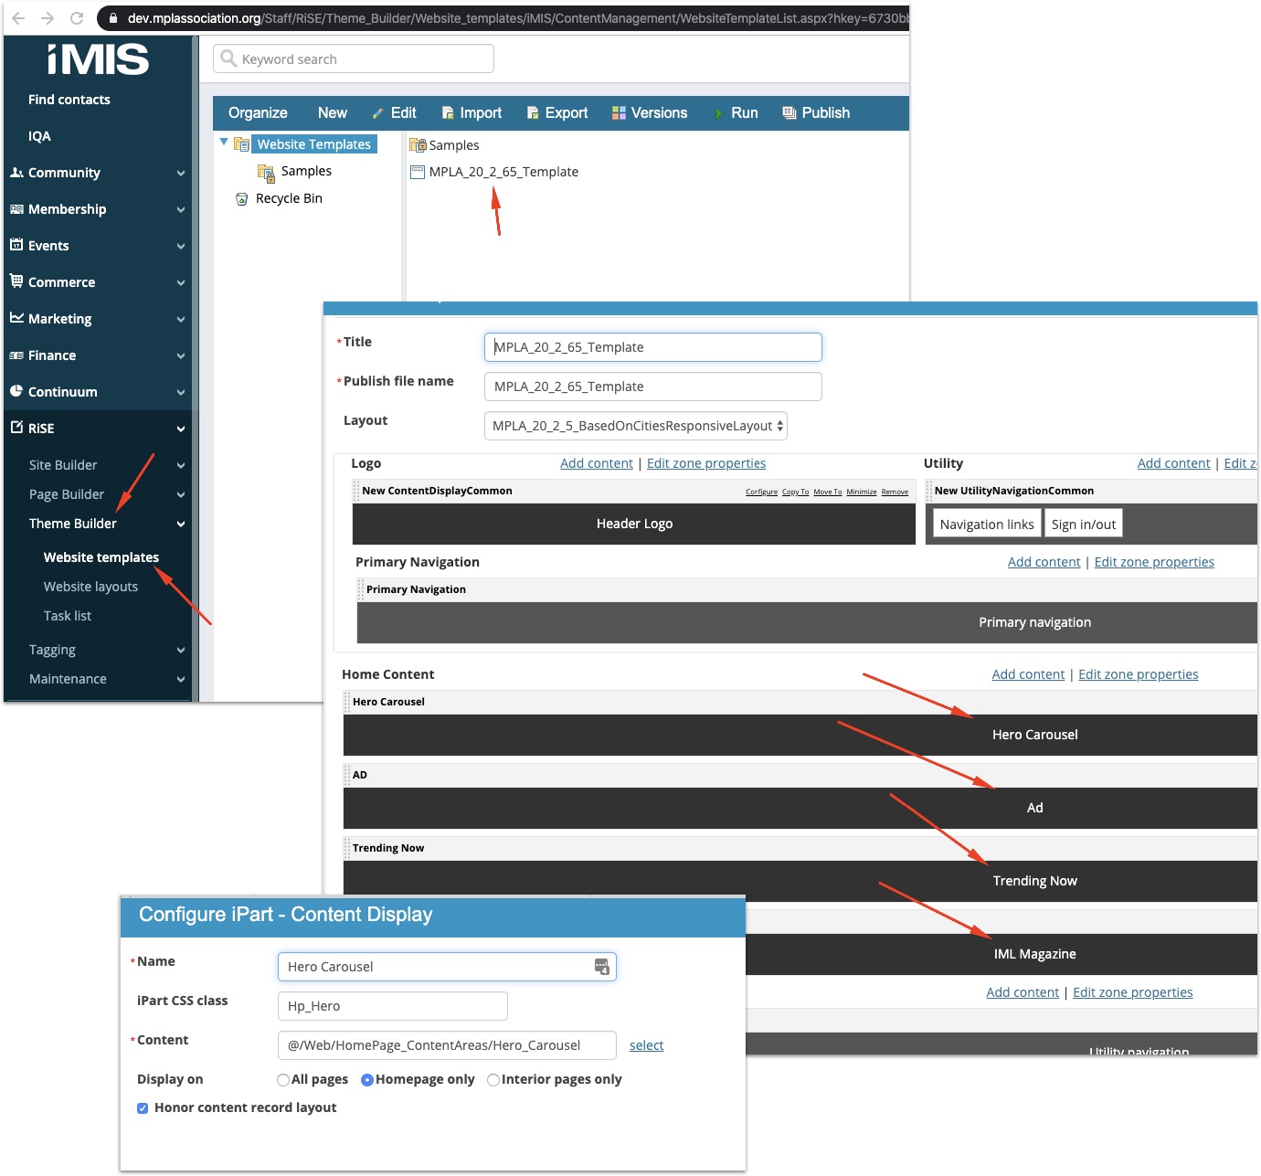Click the Recycle Bin icon in tree
Viewport: 1261px width, 1176px height.
point(242,198)
